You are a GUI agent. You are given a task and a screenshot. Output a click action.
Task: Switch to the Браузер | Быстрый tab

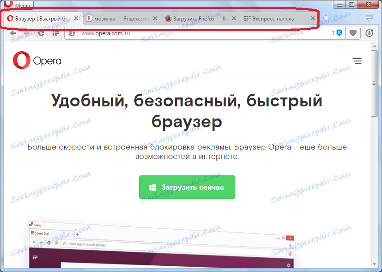click(x=43, y=19)
